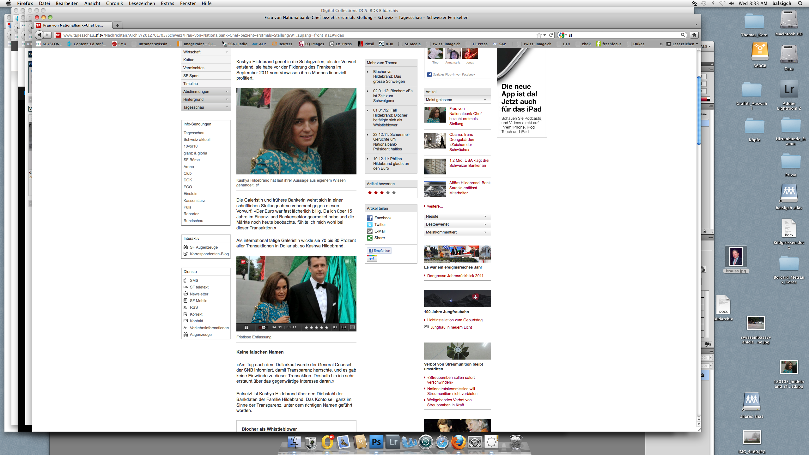Click the video fullscreen icon
The height and width of the screenshot is (455, 809).
point(352,327)
